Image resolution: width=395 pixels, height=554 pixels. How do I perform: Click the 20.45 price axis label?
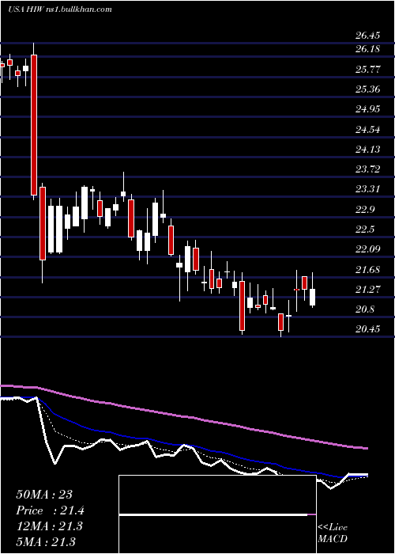(367, 329)
